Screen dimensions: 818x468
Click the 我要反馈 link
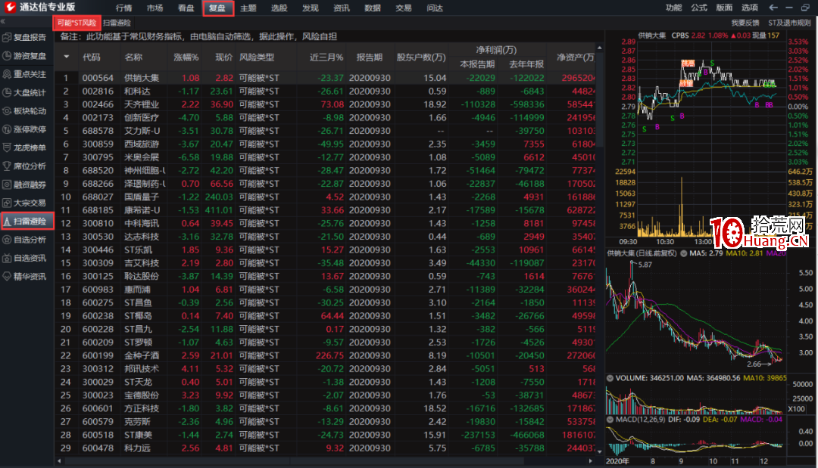coord(745,23)
